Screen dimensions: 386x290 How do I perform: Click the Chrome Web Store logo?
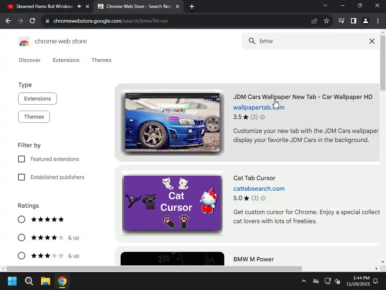point(24,41)
